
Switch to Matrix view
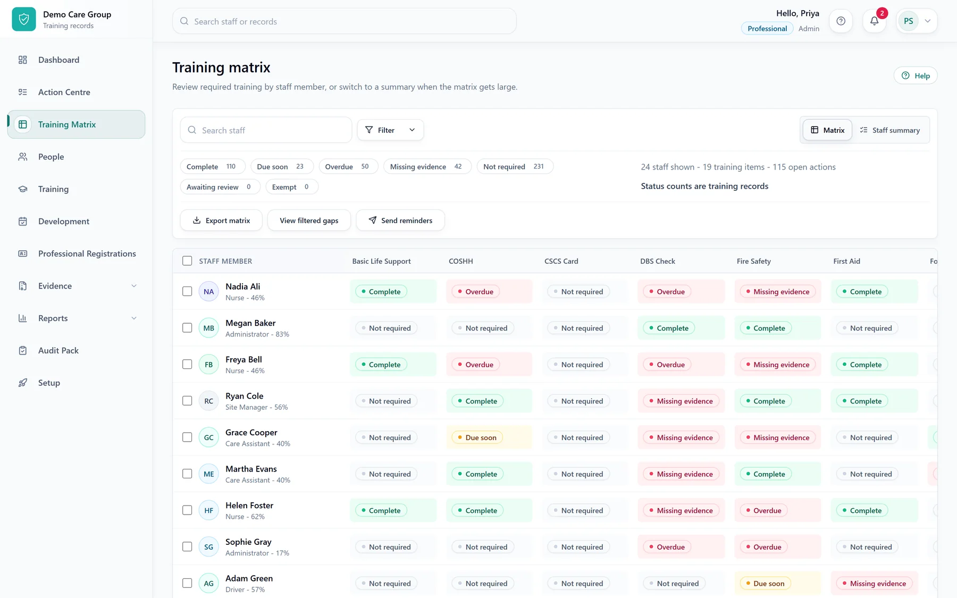coord(827,130)
